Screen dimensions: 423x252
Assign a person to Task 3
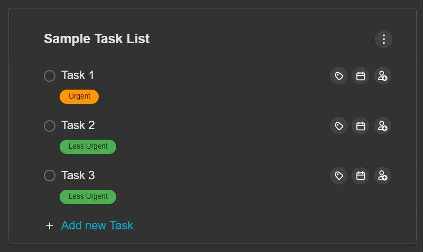tap(382, 176)
